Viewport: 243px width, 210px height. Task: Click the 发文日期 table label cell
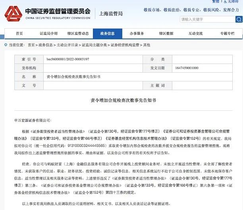click(157, 68)
